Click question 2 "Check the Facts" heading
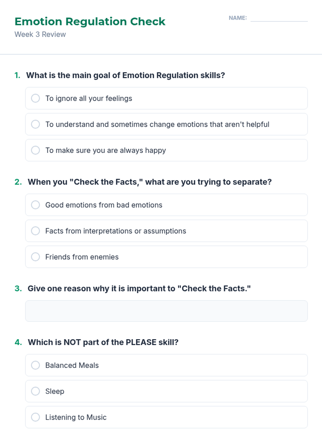The height and width of the screenshot is (430, 322). [149, 182]
